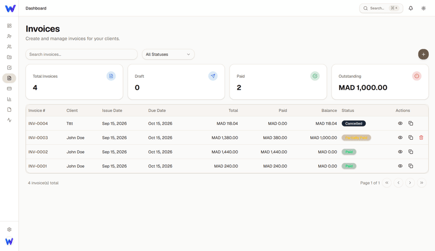Image resolution: width=435 pixels, height=251 pixels.
Task: Click the W logo at top left
Action: [x=11, y=8]
